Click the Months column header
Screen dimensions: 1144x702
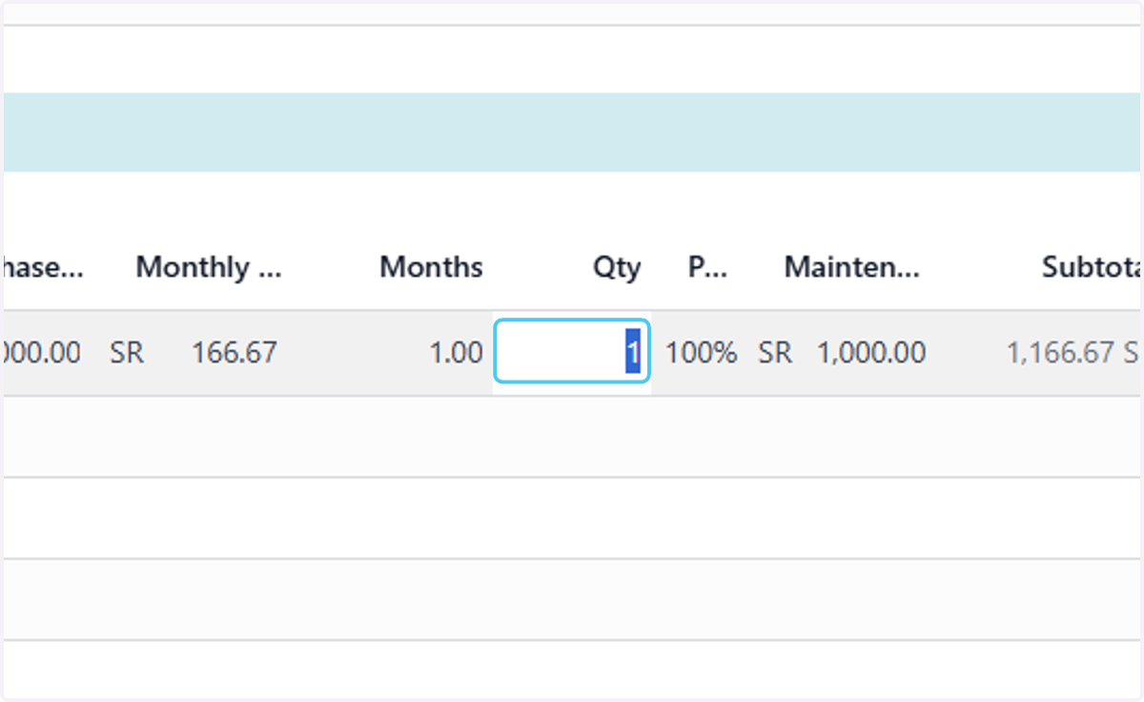coord(431,267)
